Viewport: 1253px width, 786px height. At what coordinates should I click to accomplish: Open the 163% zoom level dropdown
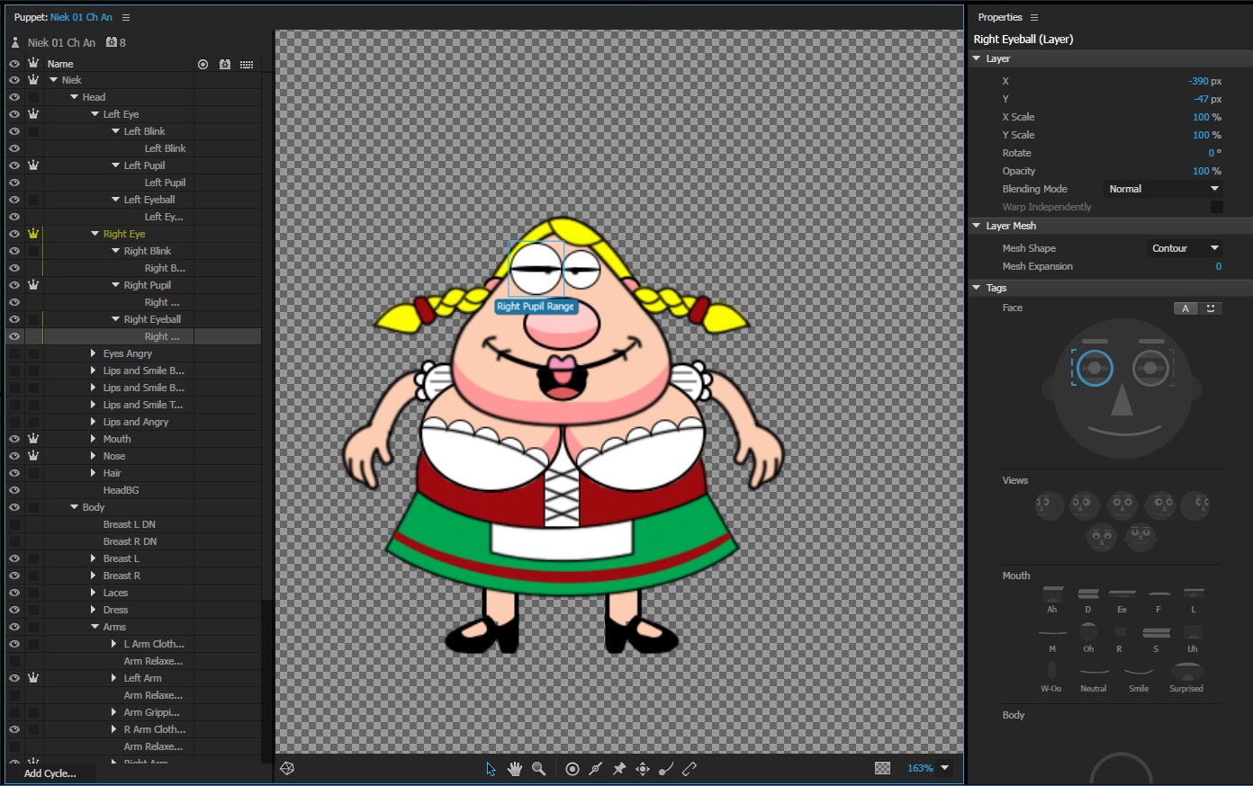pyautogui.click(x=945, y=768)
